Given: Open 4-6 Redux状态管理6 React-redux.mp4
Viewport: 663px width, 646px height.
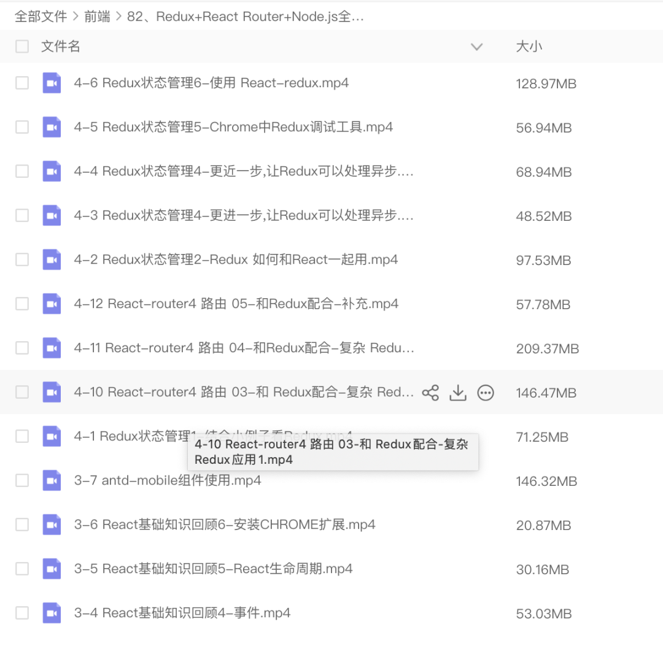Looking at the screenshot, I should tap(211, 83).
